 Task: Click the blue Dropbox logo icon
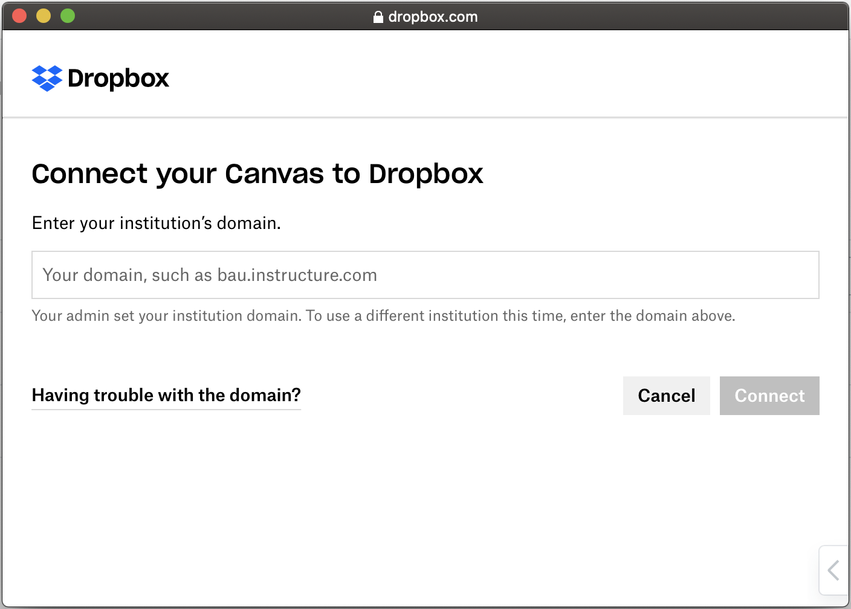pyautogui.click(x=47, y=78)
